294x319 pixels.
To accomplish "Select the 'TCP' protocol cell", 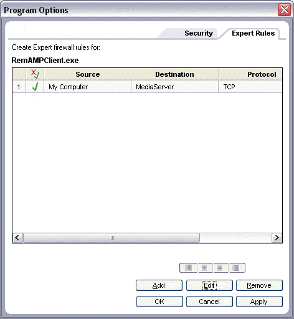I will coord(250,87).
